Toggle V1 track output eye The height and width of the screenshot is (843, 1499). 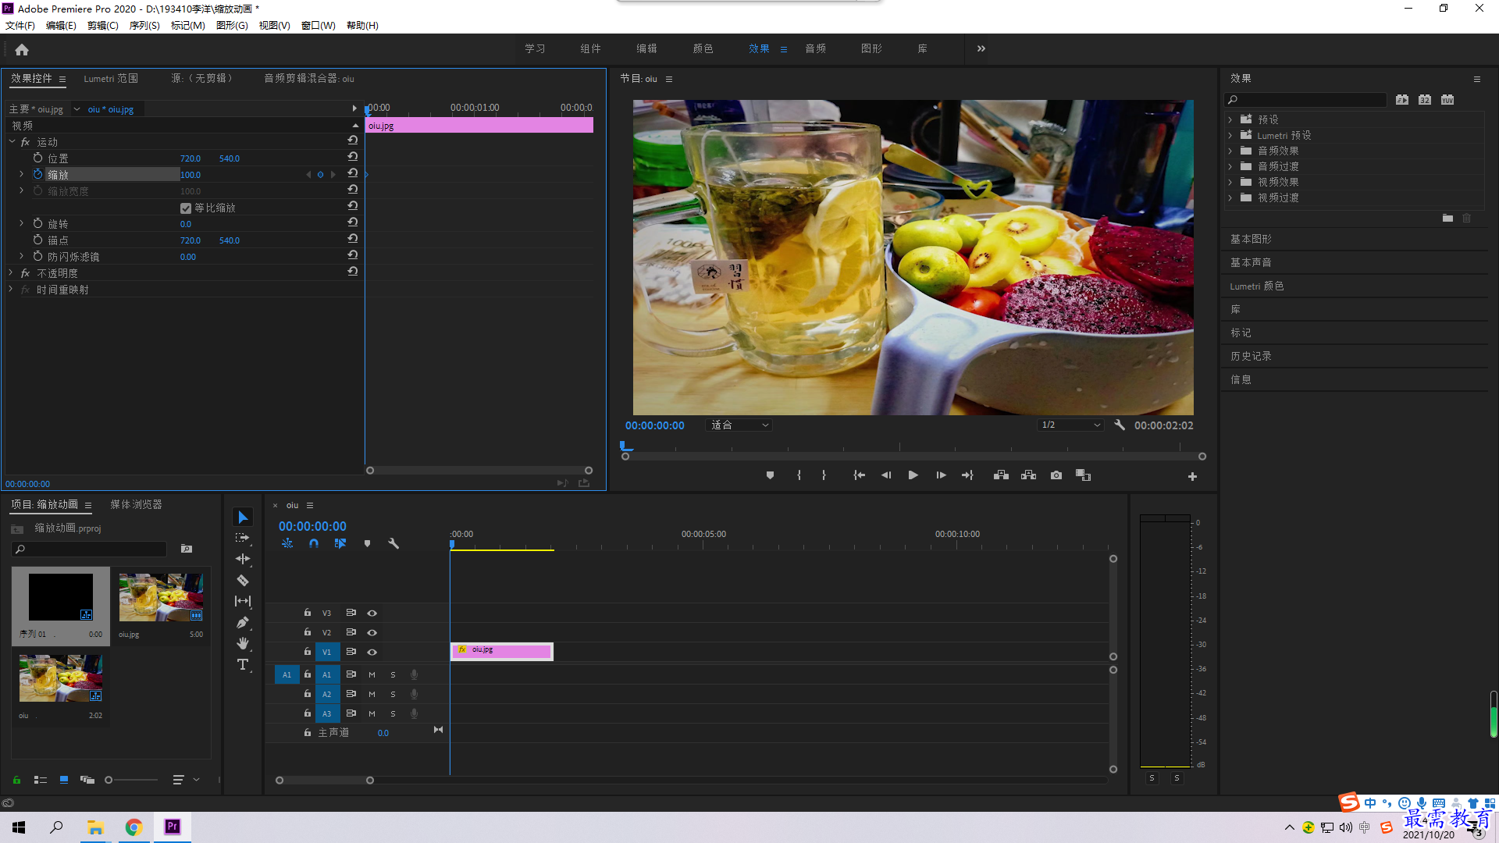pyautogui.click(x=372, y=652)
